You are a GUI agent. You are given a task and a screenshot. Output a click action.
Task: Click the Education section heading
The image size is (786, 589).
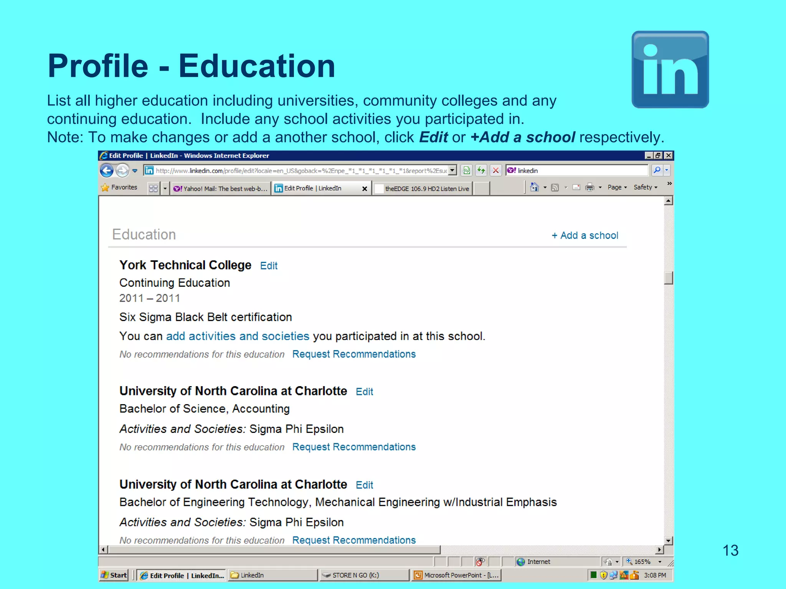point(144,235)
